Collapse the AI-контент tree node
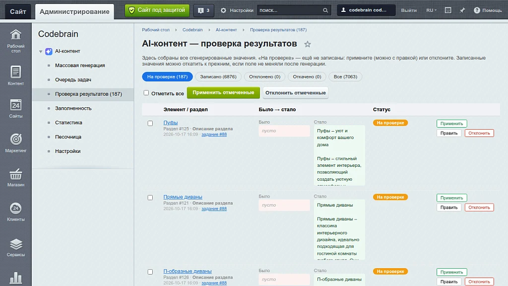This screenshot has width=508, height=286. [x=41, y=51]
